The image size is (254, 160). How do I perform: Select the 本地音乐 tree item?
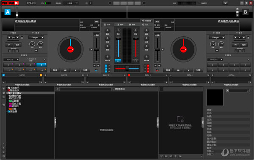coord(14,88)
